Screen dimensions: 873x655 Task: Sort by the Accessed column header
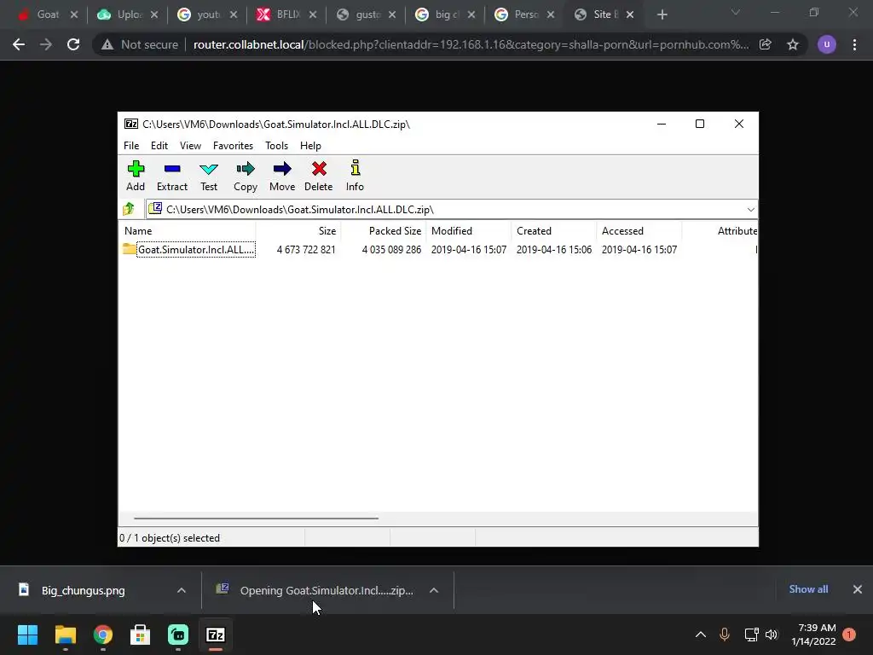pos(639,230)
